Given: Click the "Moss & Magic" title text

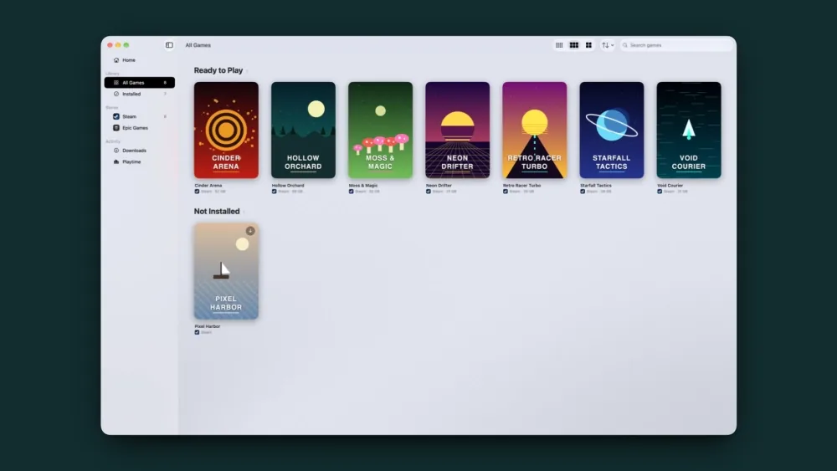Looking at the screenshot, I should point(363,186).
